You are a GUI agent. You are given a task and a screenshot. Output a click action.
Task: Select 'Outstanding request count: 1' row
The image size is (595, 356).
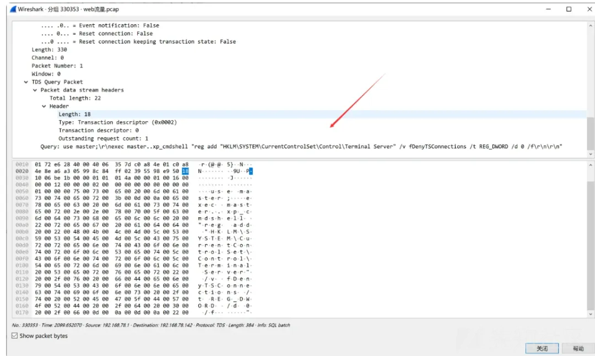[300, 138]
